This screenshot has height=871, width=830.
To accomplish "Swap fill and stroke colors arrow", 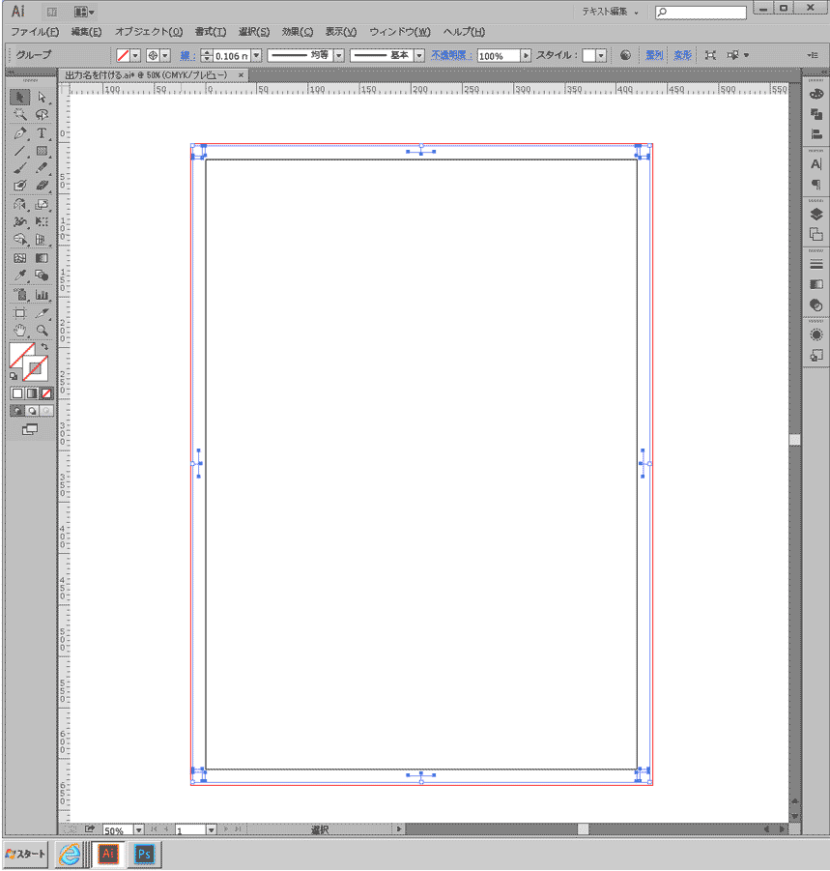I will click(44, 347).
